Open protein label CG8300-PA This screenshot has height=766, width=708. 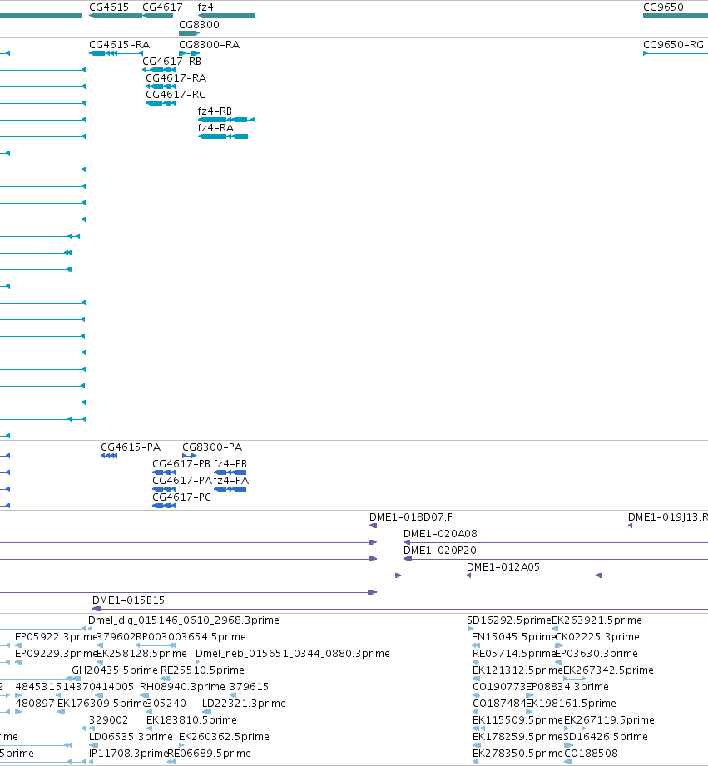click(x=212, y=447)
